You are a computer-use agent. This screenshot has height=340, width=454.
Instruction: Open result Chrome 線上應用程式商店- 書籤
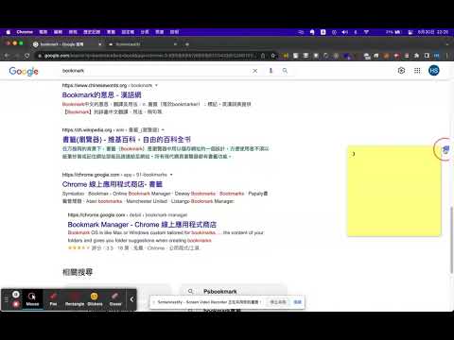113,184
